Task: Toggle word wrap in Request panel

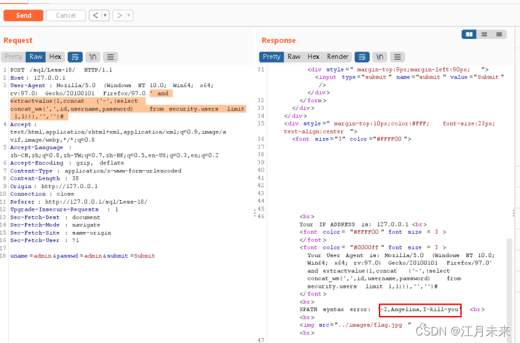Action: click(x=75, y=57)
